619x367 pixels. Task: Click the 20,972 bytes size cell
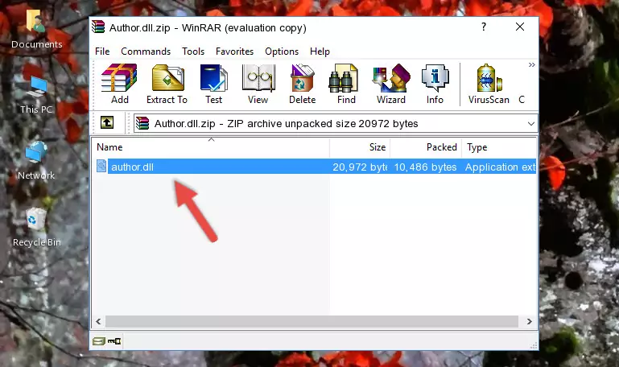tap(360, 167)
